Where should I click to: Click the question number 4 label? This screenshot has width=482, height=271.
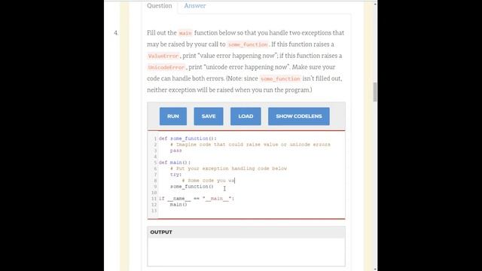click(116, 33)
